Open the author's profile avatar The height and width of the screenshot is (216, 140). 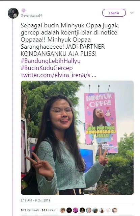pyautogui.click(x=13, y=13)
